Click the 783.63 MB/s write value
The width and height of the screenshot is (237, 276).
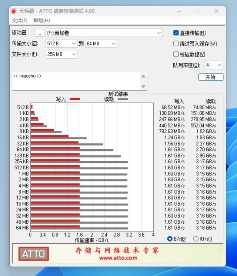[172, 131]
